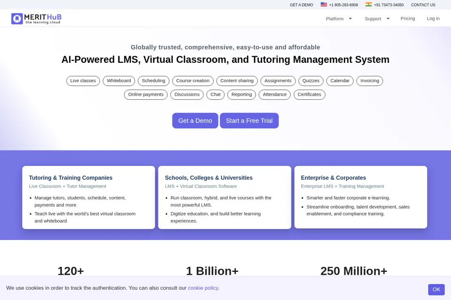Click 'Live Classroom + Tutor Management' subtitle
The image size is (451, 300).
point(67,186)
